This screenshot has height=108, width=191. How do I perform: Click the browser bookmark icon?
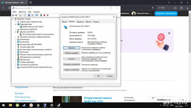(153, 8)
